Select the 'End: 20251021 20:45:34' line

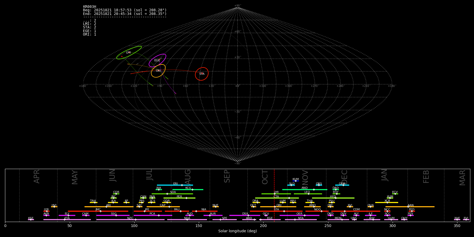125,14
